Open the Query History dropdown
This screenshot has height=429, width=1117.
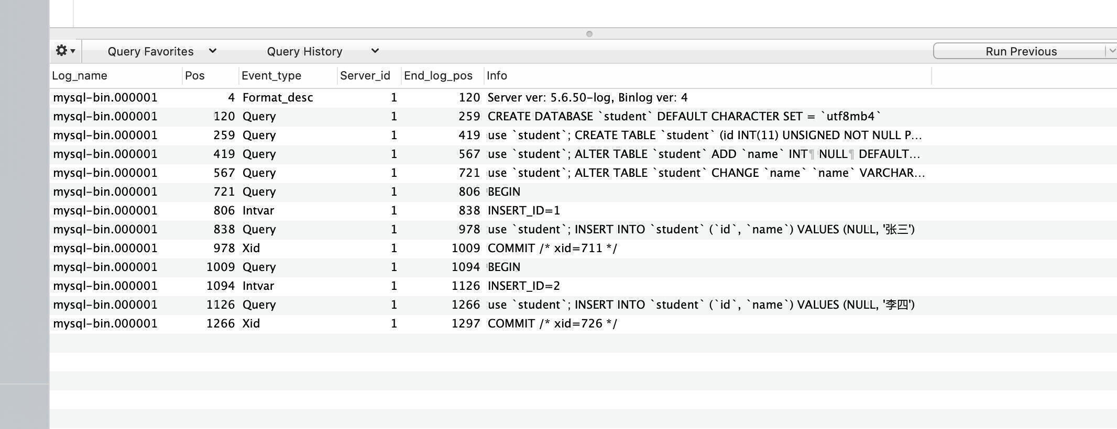[323, 51]
